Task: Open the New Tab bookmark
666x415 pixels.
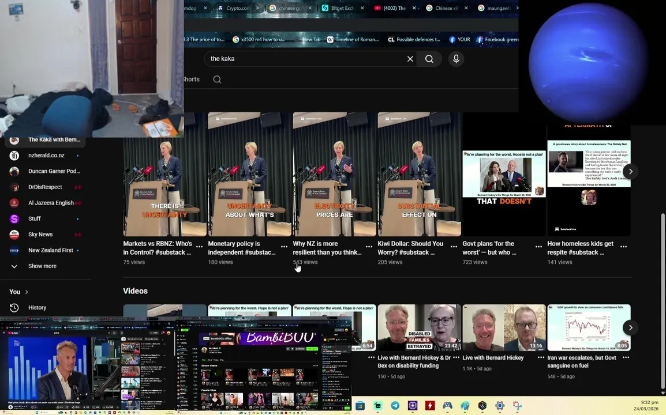Action: 309,39
